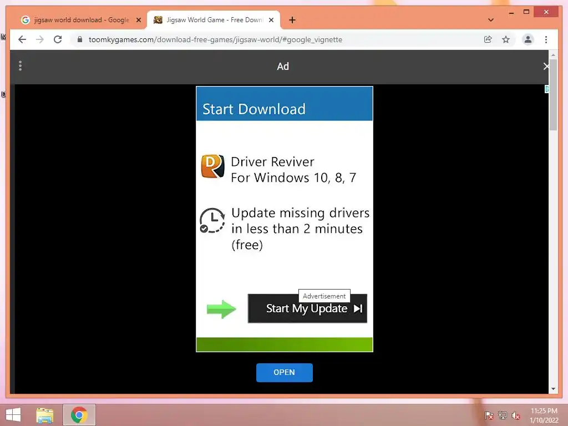Close the Jigsaw World Game tab

coord(271,20)
